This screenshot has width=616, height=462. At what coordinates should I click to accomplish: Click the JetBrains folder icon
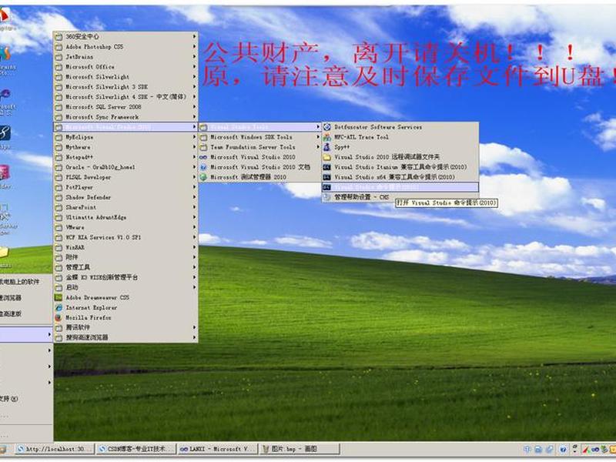click(x=59, y=57)
